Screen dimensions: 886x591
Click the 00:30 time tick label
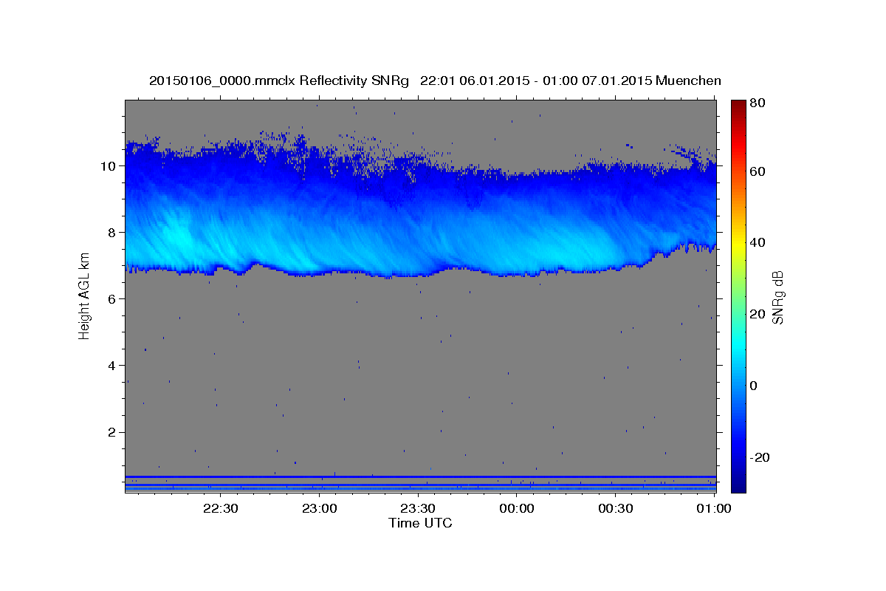[616, 508]
